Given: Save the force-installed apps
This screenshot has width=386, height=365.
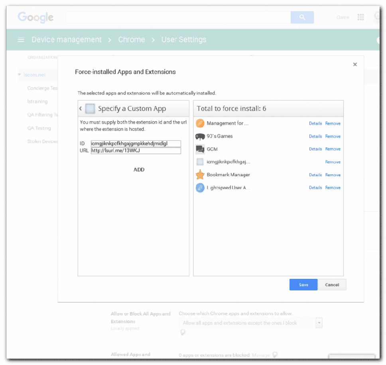Looking at the screenshot, I should pyautogui.click(x=303, y=285).
